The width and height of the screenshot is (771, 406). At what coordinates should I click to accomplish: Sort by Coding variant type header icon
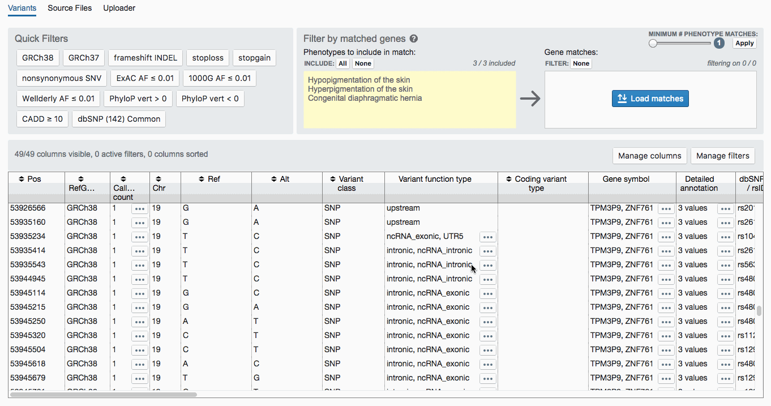click(x=509, y=179)
